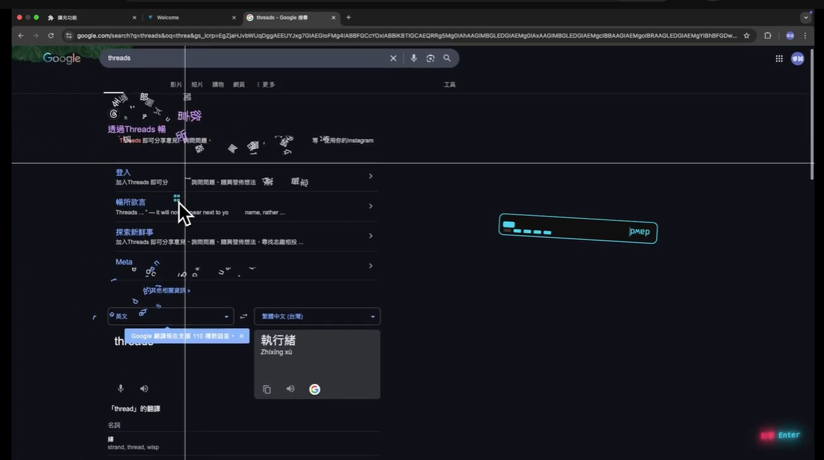Click the text 'strand, thread, wisp'
This screenshot has width=824, height=460.
coord(133,447)
